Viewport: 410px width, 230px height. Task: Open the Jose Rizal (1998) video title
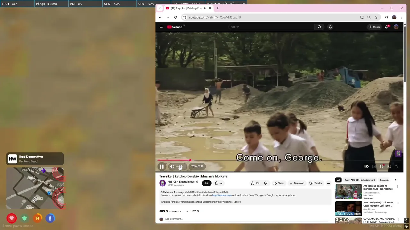(379, 204)
